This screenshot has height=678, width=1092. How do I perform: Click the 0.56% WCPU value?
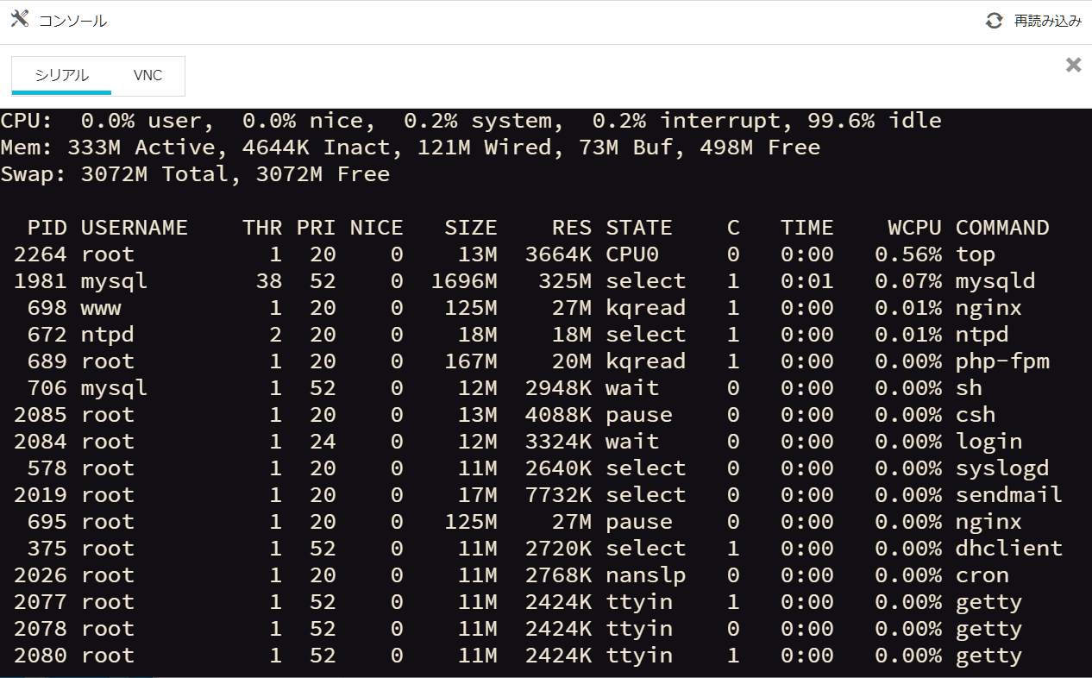pos(908,254)
